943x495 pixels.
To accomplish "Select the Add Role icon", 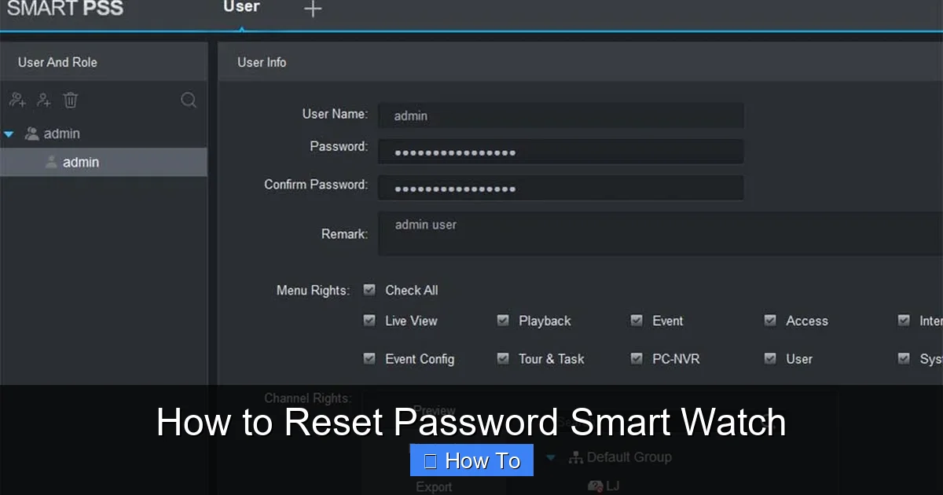I will (x=17, y=100).
